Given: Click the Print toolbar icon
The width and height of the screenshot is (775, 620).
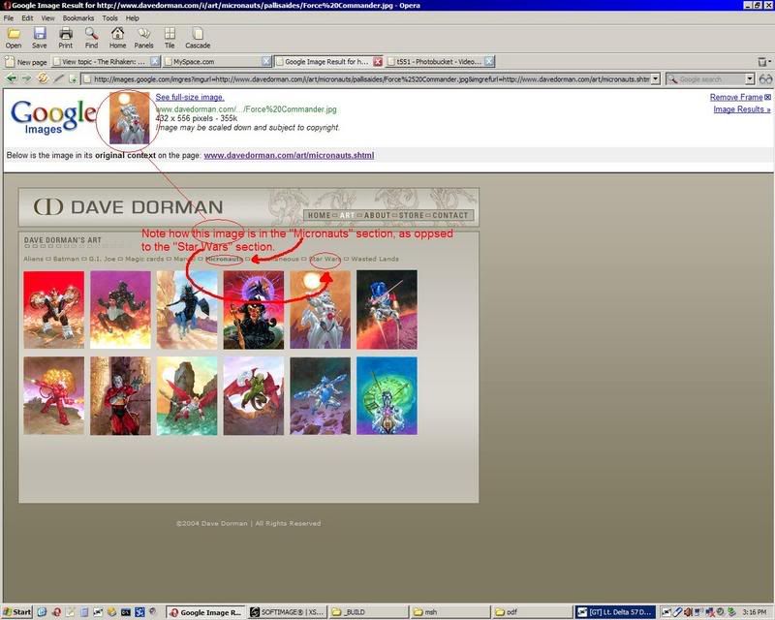Looking at the screenshot, I should (x=65, y=38).
